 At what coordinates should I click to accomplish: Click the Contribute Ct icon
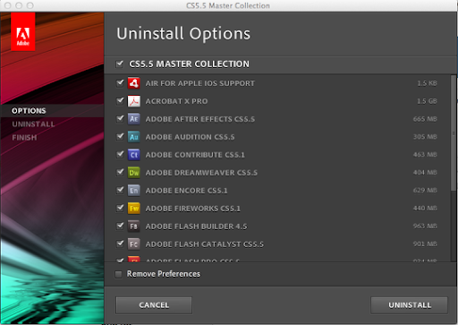(x=134, y=155)
